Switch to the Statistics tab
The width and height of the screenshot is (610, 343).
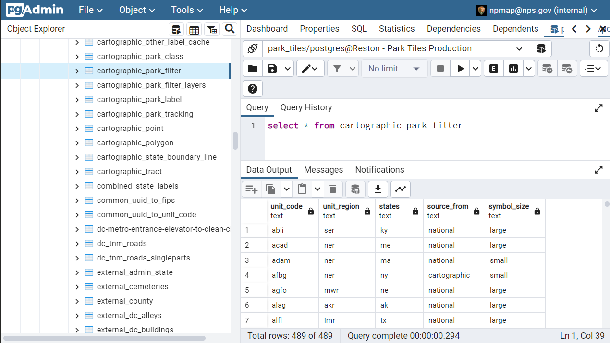[397, 29]
